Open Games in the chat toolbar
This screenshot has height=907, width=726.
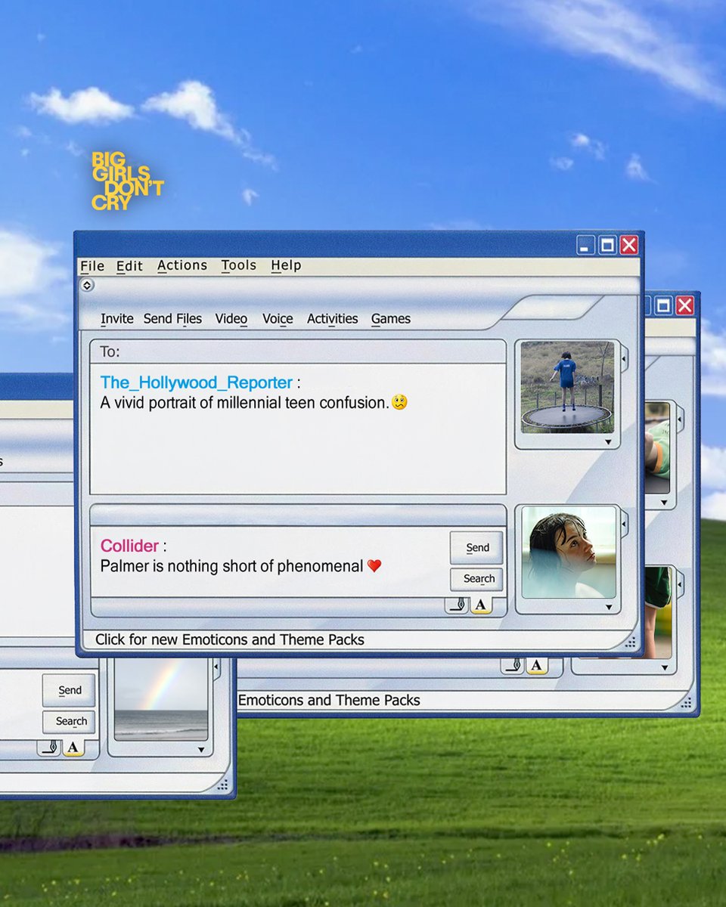tap(391, 319)
